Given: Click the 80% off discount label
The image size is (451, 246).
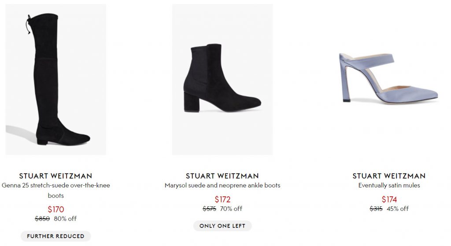Looking at the screenshot, I should click(65, 219).
